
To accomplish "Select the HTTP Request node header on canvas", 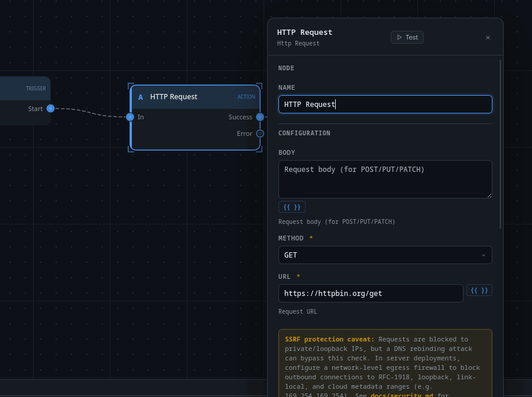I will (195, 97).
